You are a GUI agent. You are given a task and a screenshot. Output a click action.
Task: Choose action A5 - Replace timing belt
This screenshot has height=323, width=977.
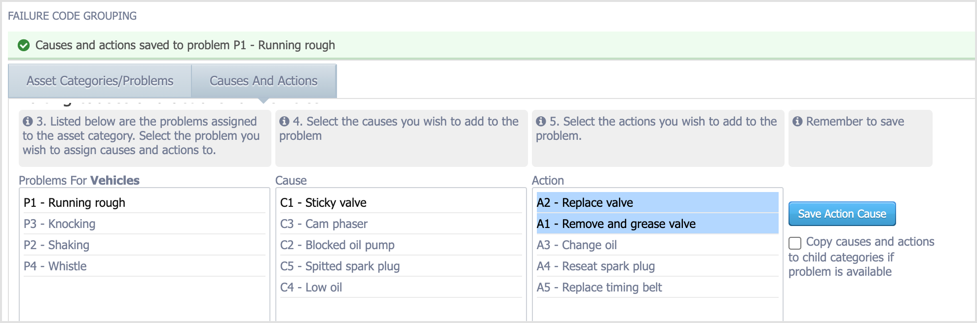point(658,287)
